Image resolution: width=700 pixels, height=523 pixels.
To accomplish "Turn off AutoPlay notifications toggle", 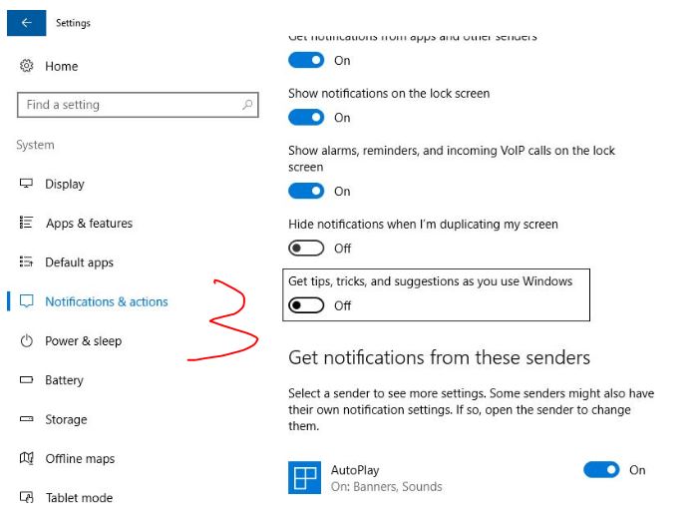I will 601,470.
